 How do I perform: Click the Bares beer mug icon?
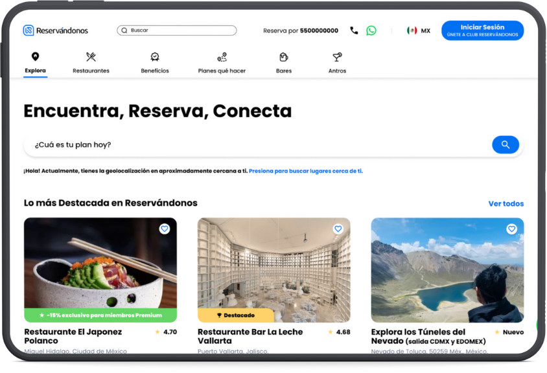tap(284, 57)
